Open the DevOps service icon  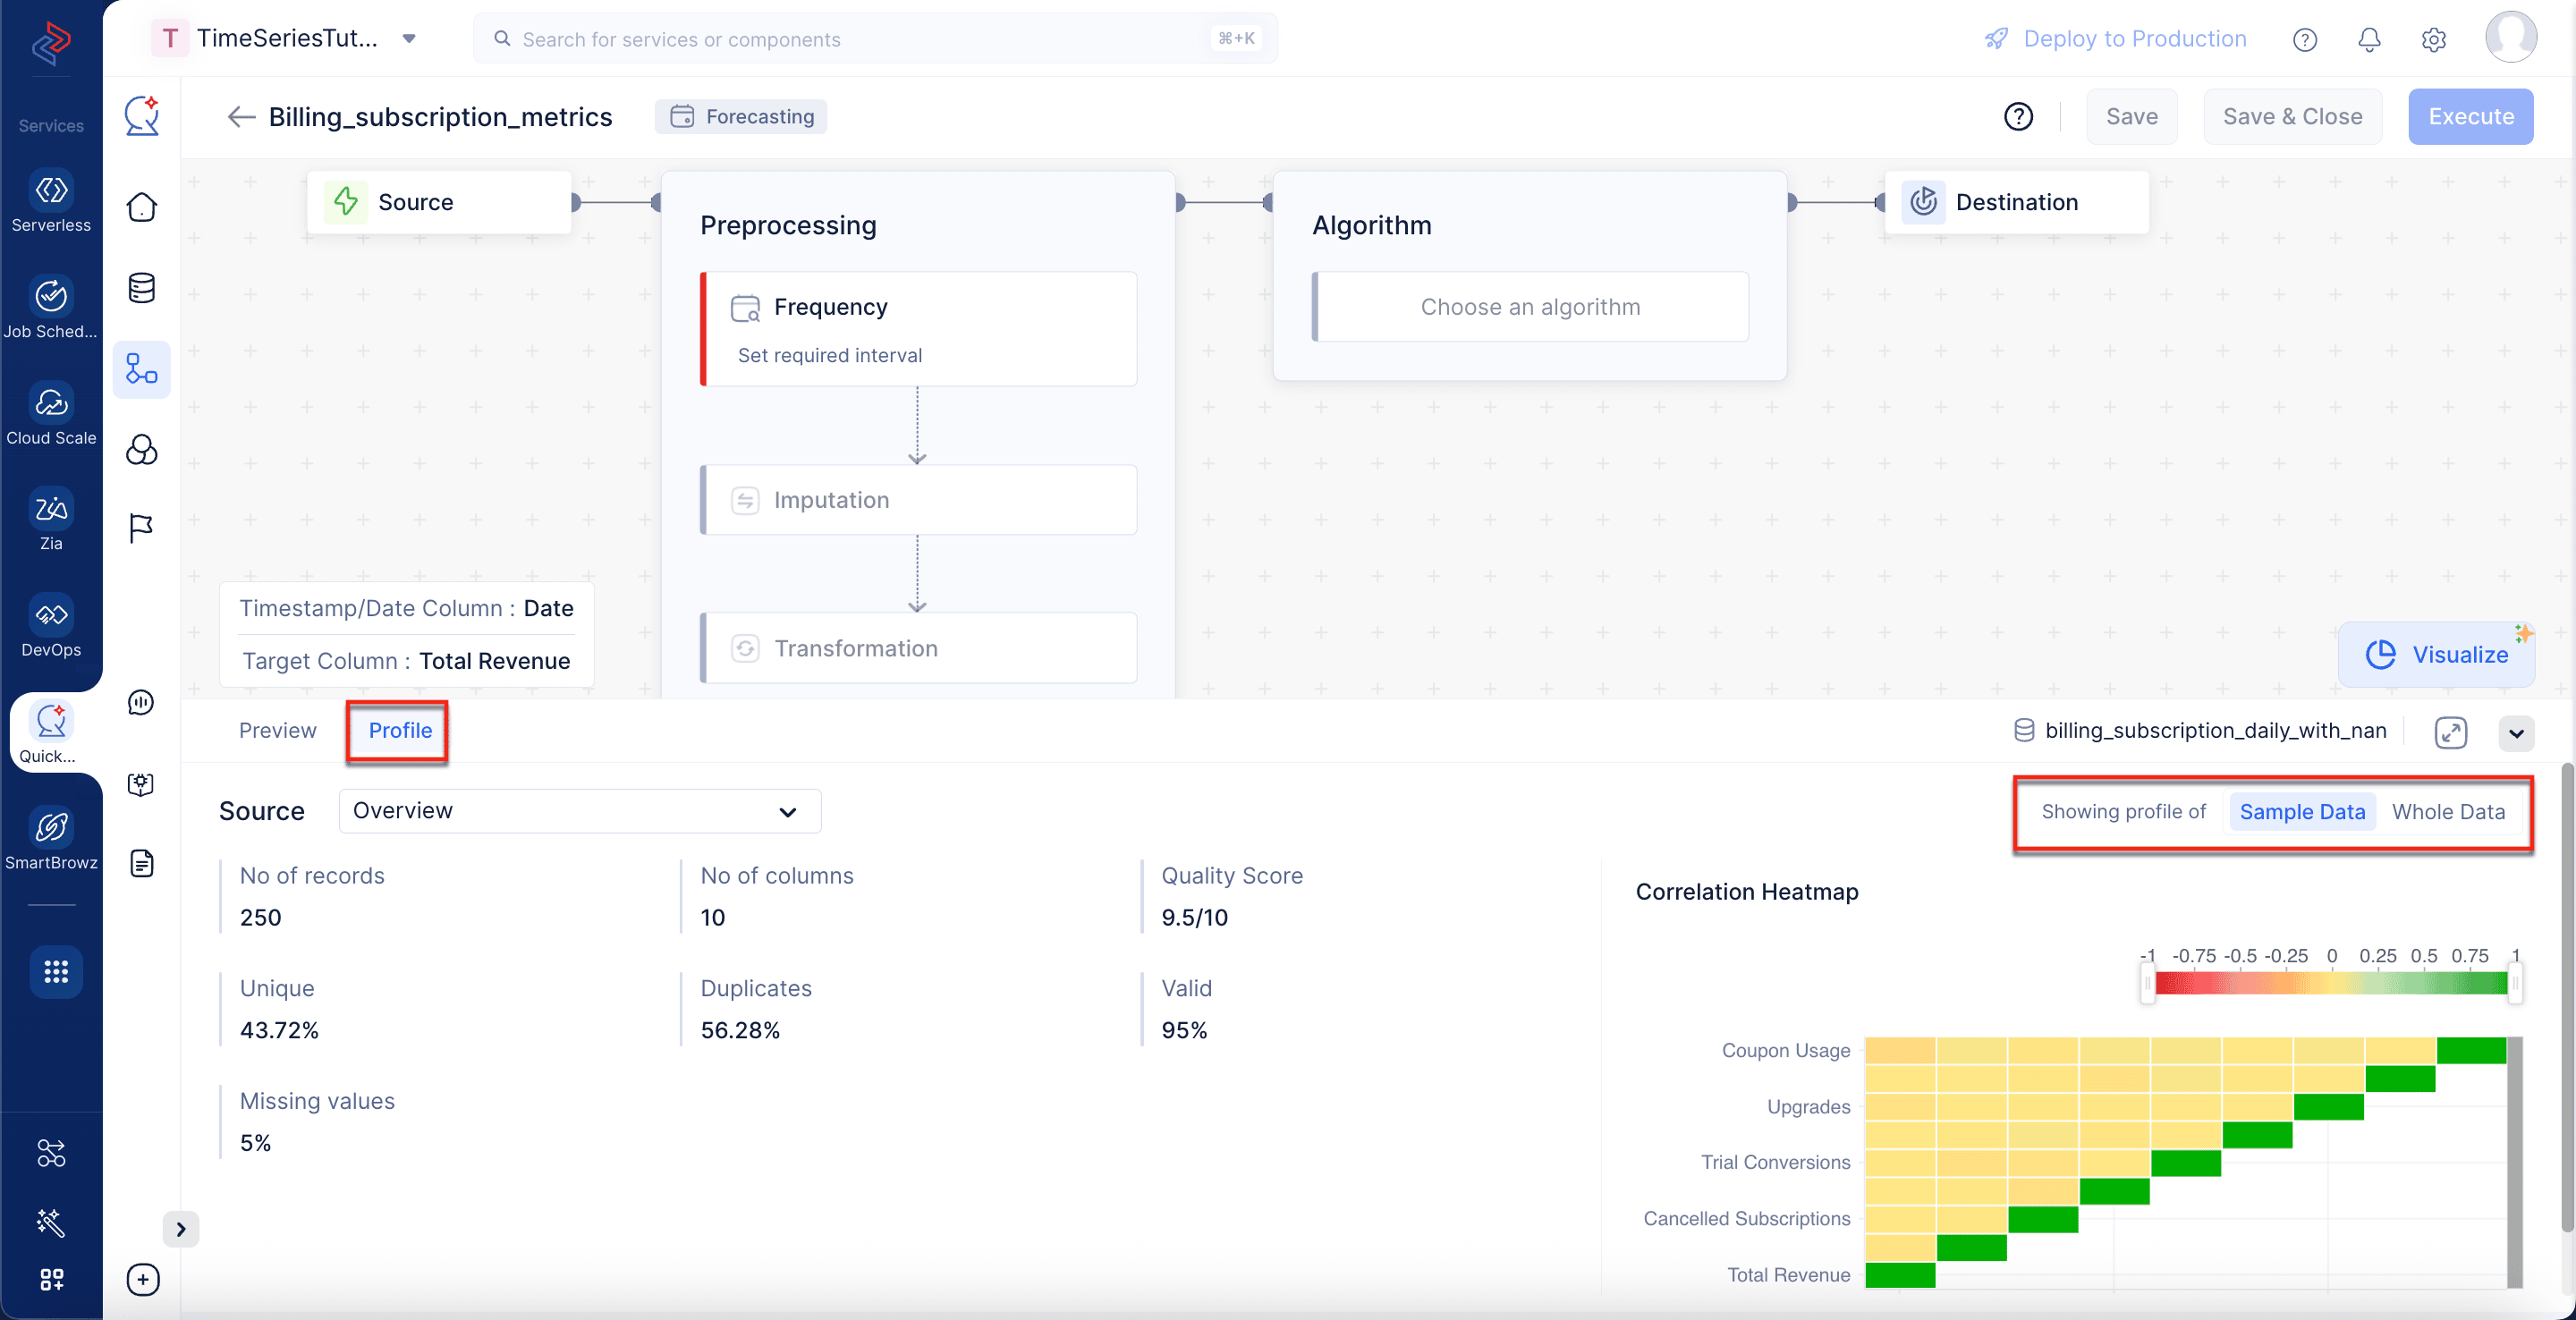coord(51,614)
